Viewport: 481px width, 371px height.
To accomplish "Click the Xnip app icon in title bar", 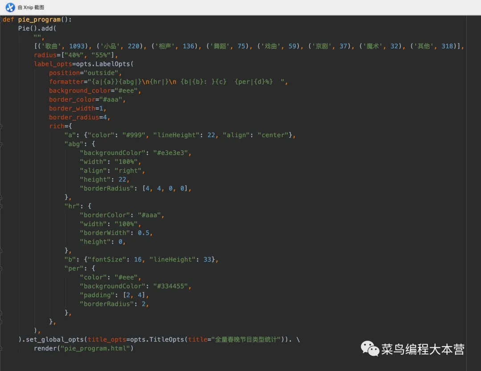I will tap(10, 8).
